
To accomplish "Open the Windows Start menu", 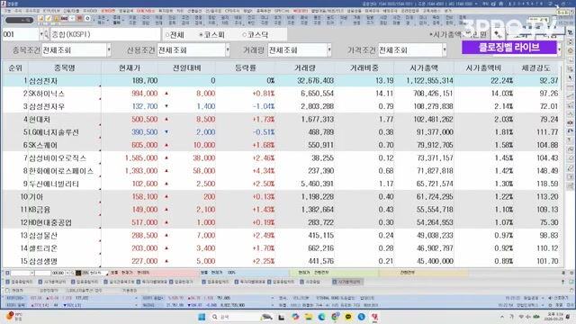I will pos(202,317).
